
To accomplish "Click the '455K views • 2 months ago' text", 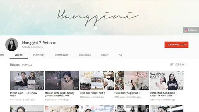I will point(162,100).
